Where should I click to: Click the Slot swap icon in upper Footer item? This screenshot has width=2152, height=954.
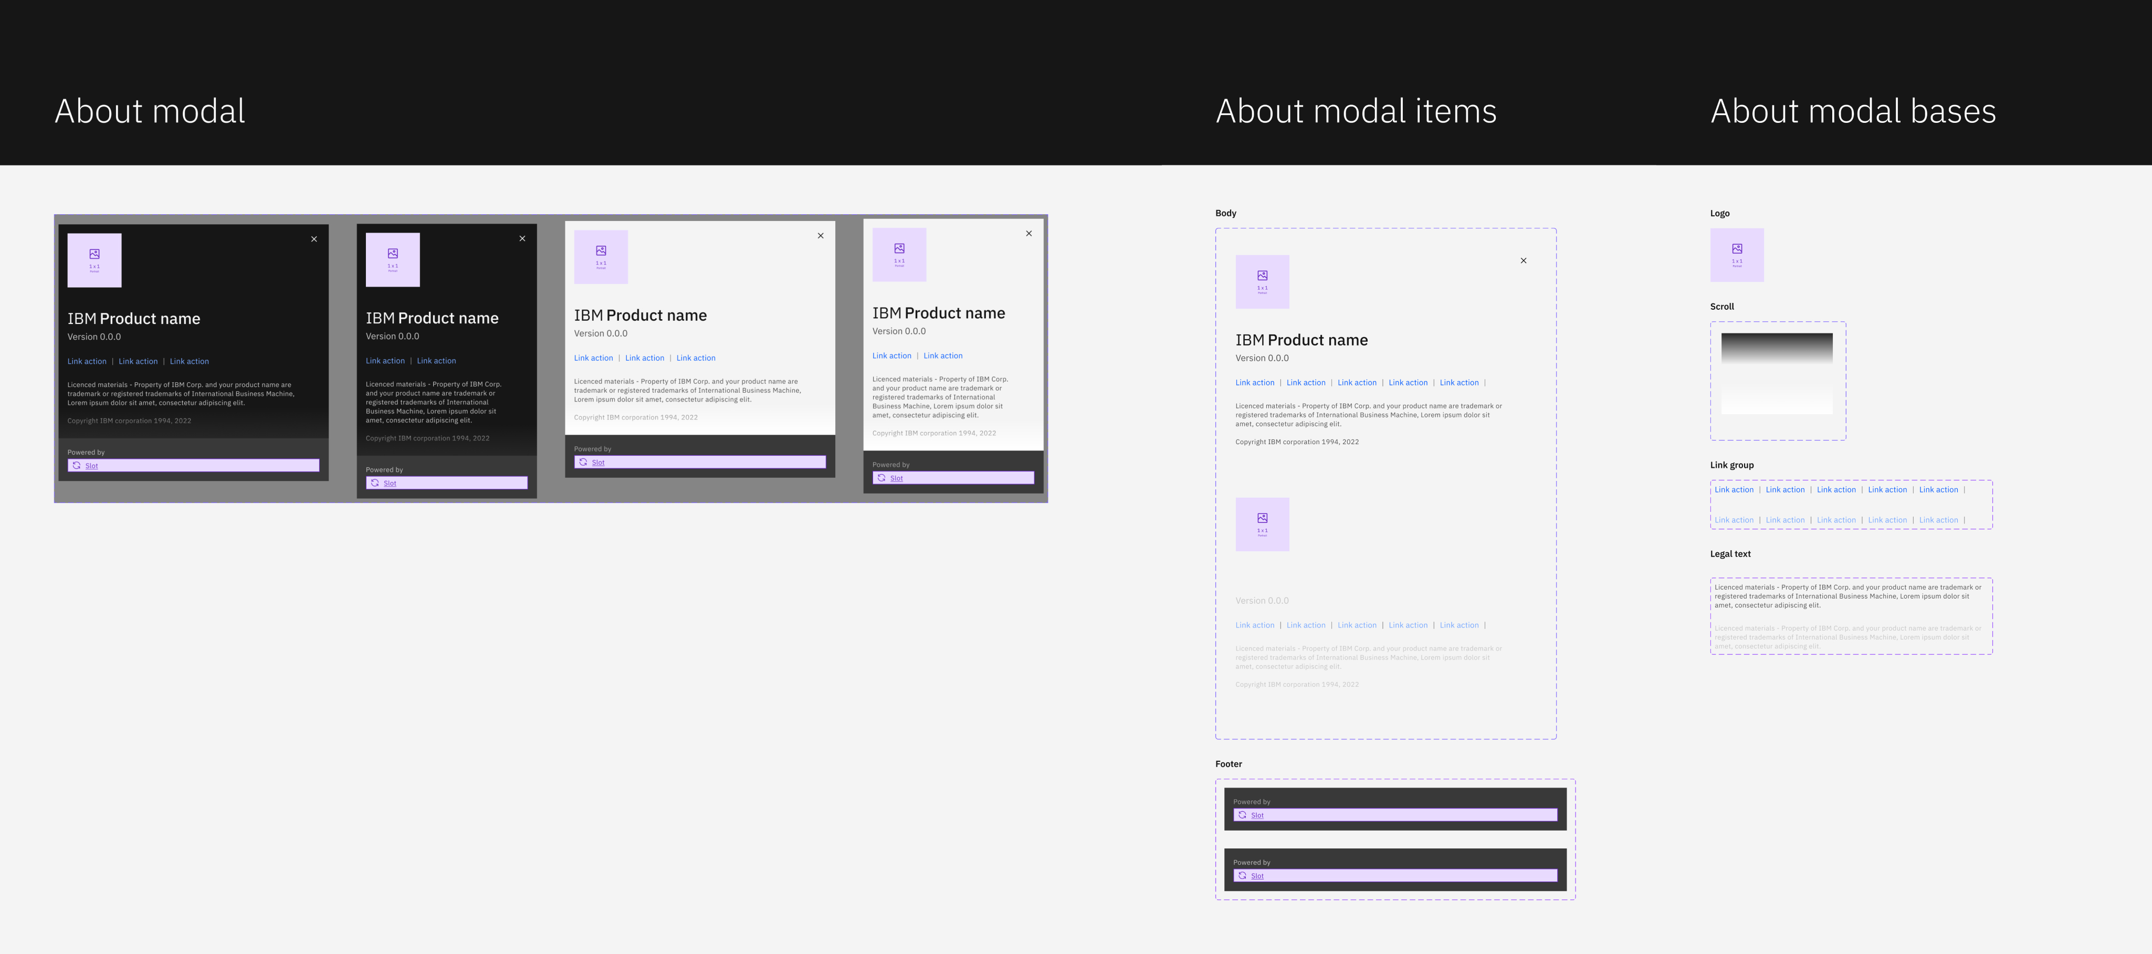tap(1242, 814)
